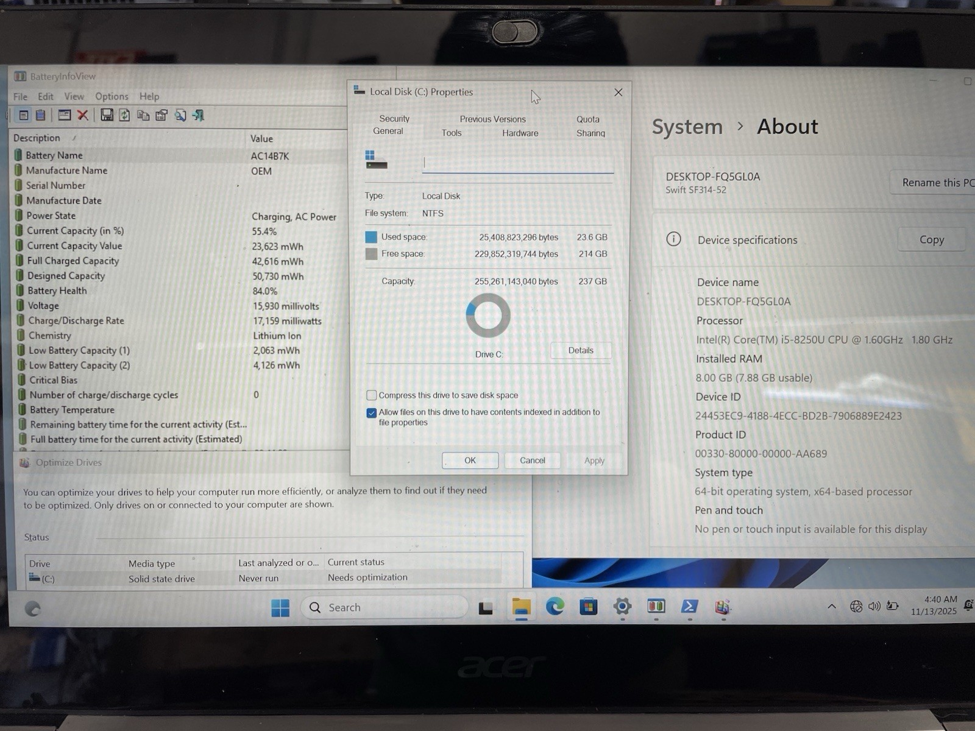This screenshot has width=975, height=731.
Task: Click the Exit door toolbar icon
Action: 199,115
